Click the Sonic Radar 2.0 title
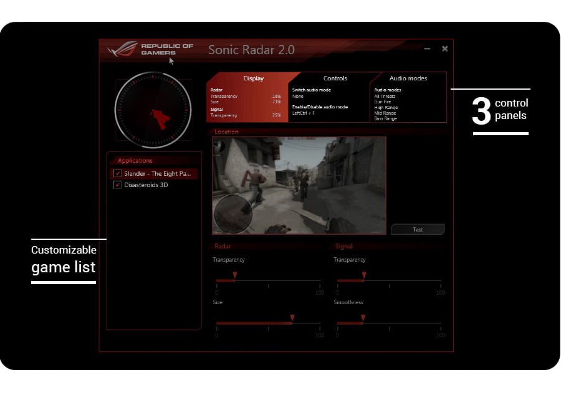Screen dimensions: 561x405 tap(251, 50)
